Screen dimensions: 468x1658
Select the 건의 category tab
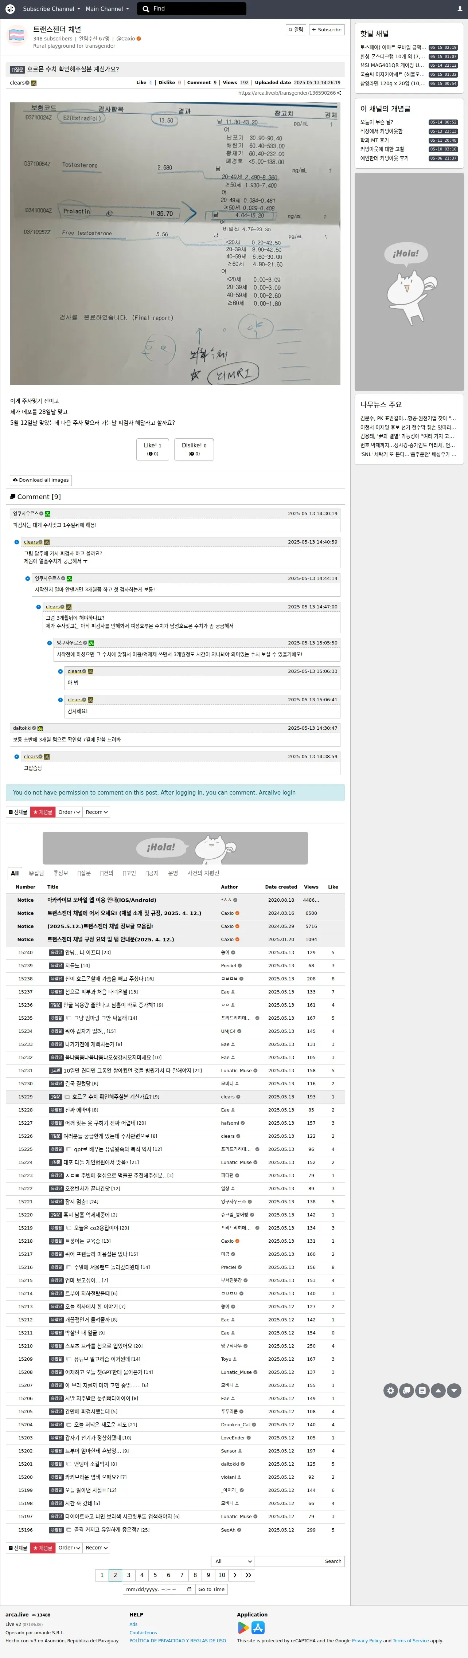pos(107,873)
